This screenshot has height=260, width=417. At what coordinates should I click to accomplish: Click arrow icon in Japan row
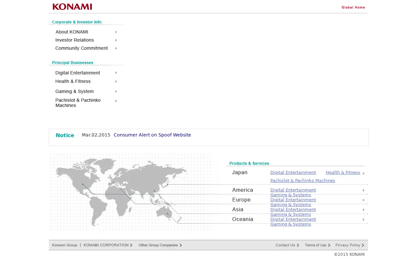pos(364,173)
